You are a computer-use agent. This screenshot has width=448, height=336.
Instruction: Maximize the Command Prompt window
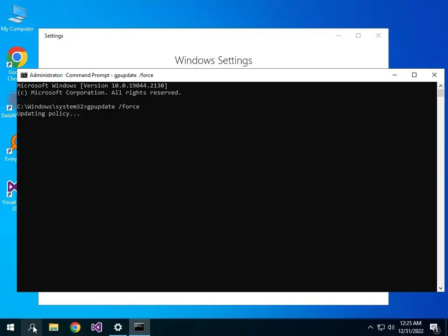(414, 75)
